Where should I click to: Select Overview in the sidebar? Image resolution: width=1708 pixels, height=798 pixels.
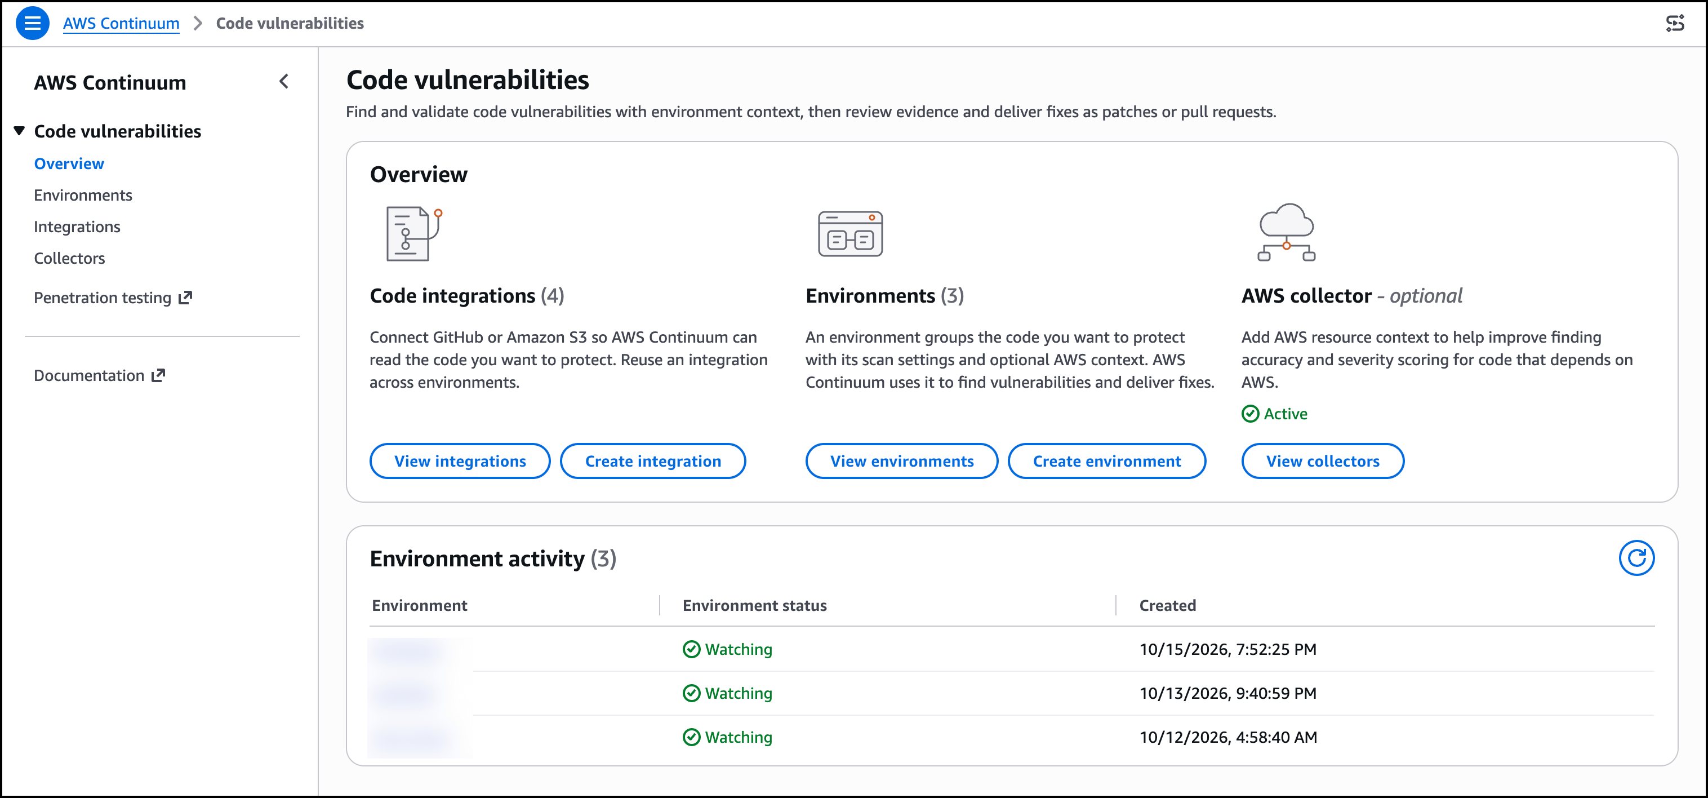[69, 164]
